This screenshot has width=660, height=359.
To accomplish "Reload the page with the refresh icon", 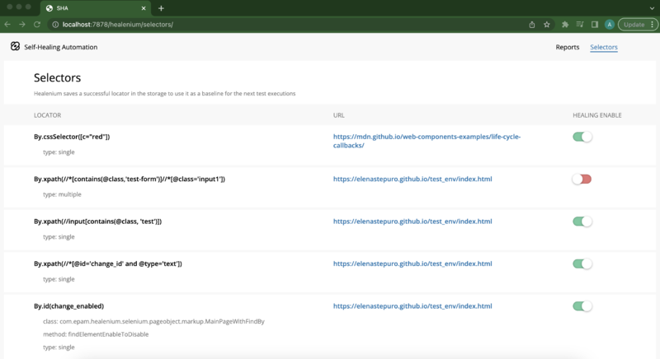I will pyautogui.click(x=38, y=25).
